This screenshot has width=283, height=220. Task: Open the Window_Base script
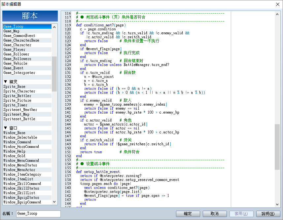point(27,133)
